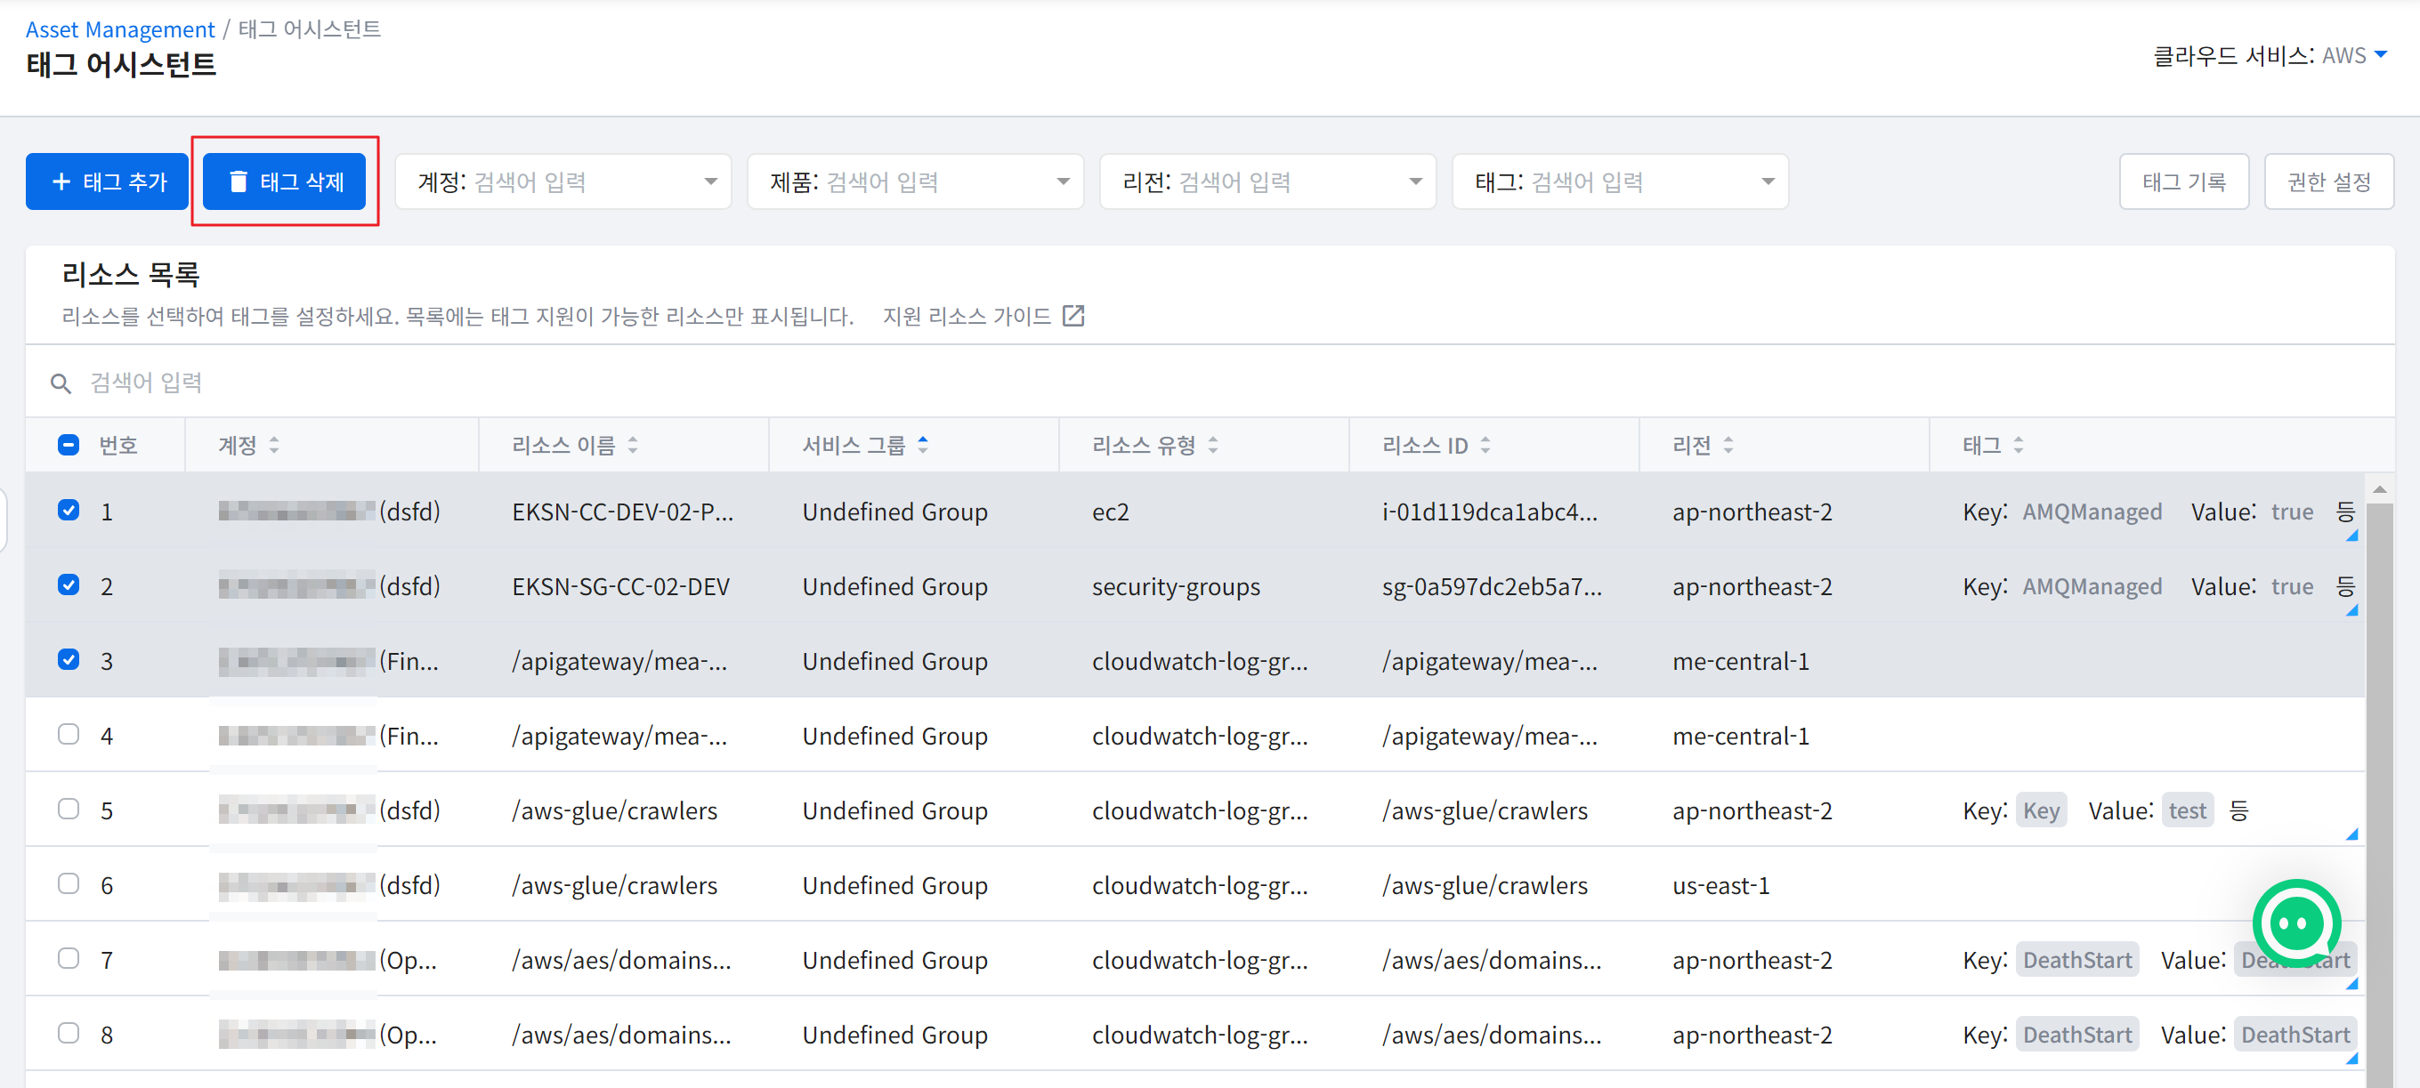Image resolution: width=2420 pixels, height=1088 pixels.
Task: Open the 권한 설정 button
Action: click(2328, 181)
